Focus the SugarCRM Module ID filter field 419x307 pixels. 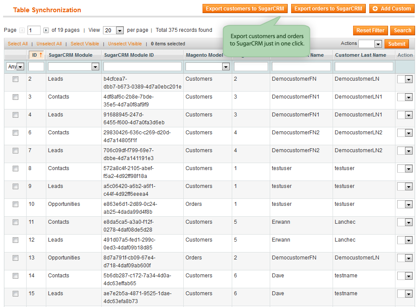[x=142, y=66]
